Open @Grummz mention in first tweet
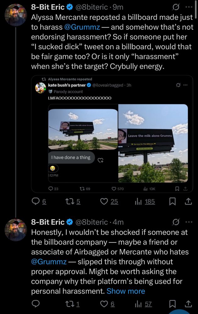Viewport: 198px width, 314px height. point(82,27)
